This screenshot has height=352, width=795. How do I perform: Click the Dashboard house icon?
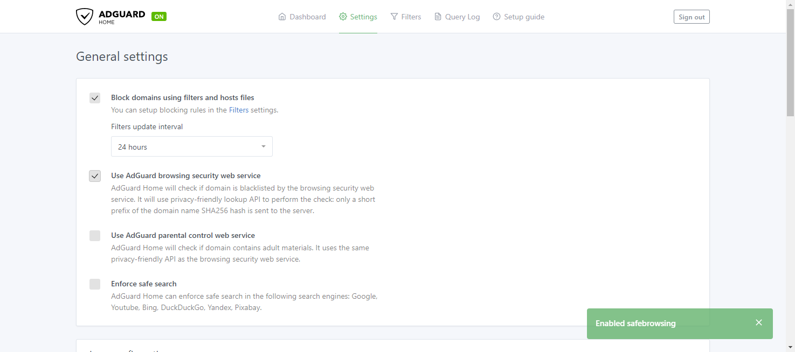coord(282,17)
